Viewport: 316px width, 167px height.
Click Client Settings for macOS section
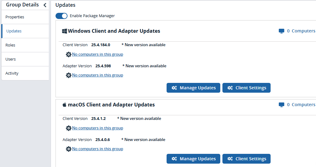(x=246, y=159)
